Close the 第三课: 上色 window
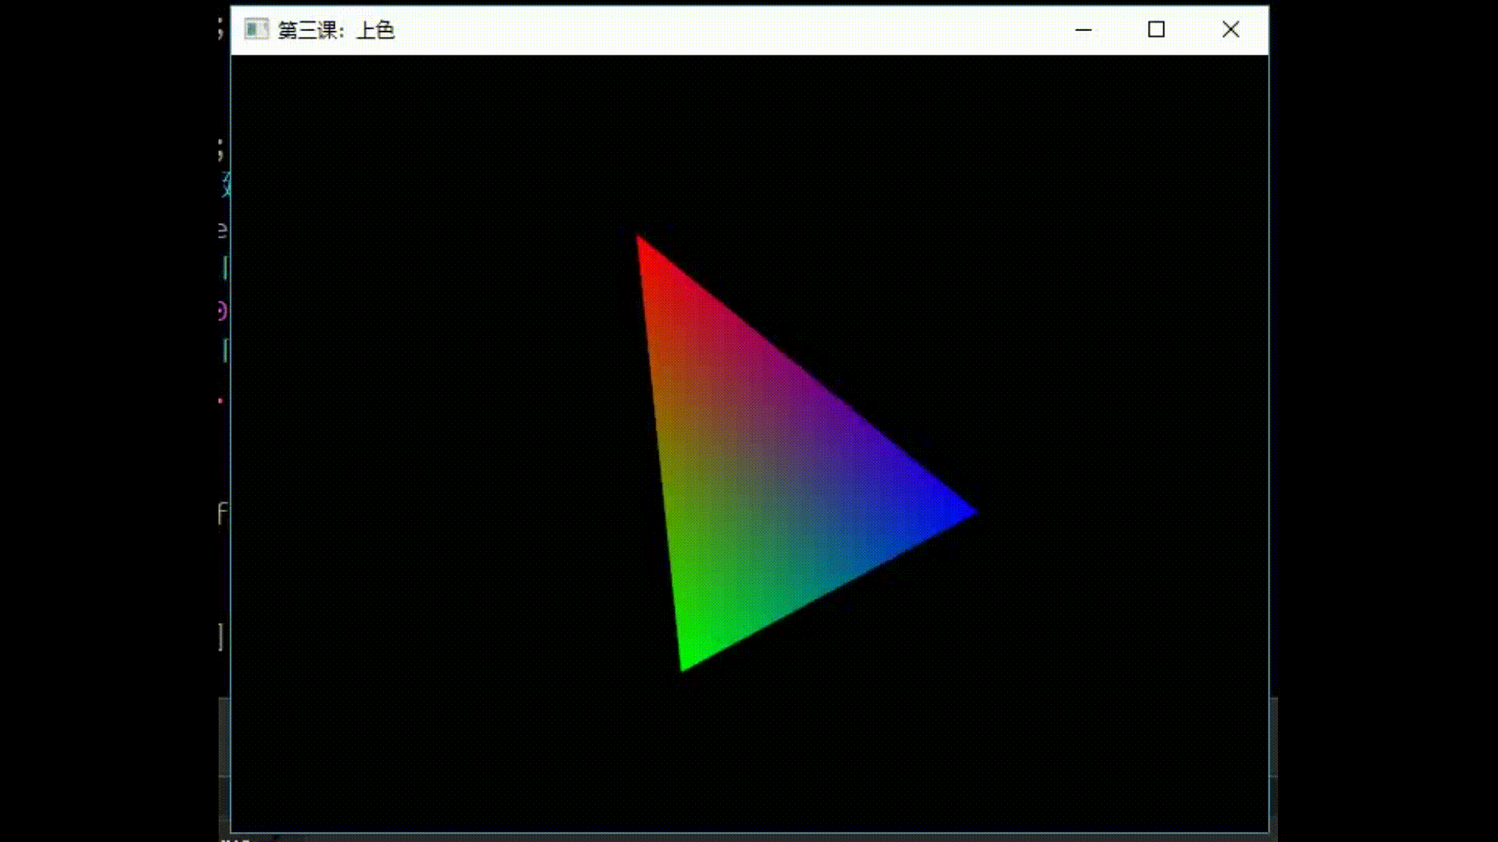1498x842 pixels. (1230, 30)
